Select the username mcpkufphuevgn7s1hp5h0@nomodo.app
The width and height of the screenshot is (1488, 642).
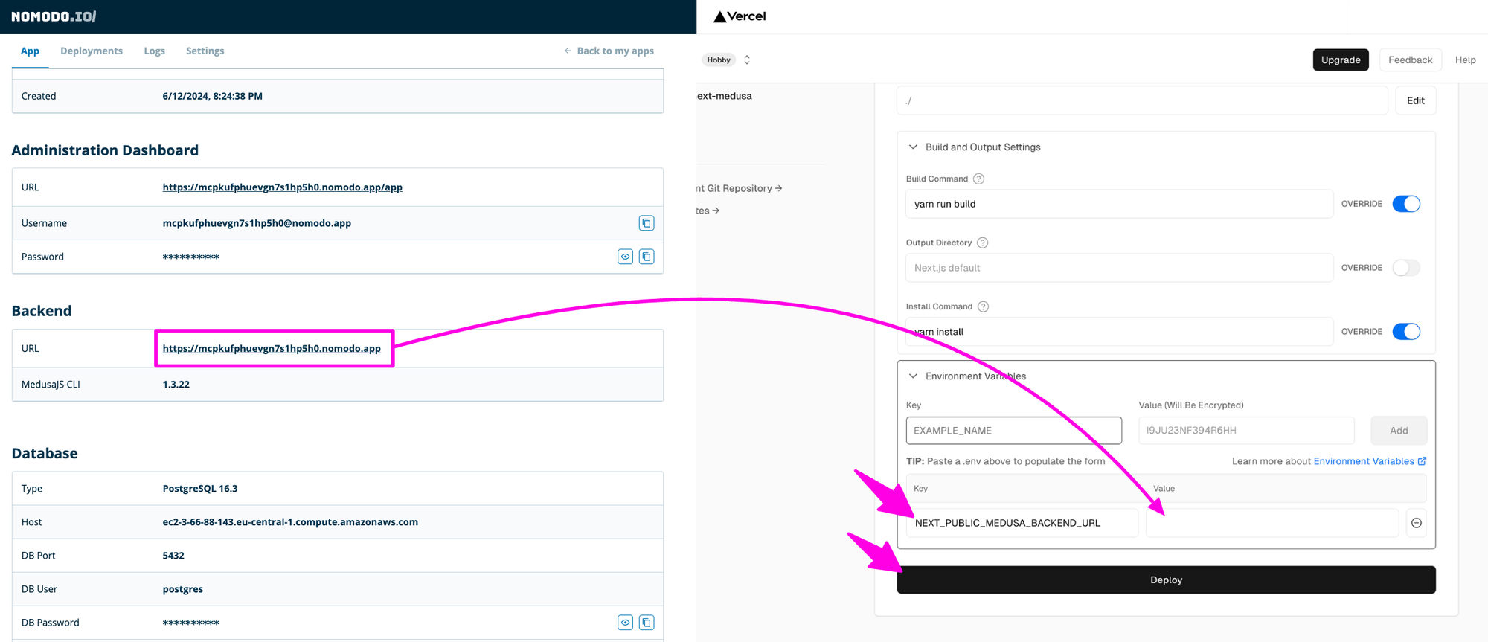257,223
